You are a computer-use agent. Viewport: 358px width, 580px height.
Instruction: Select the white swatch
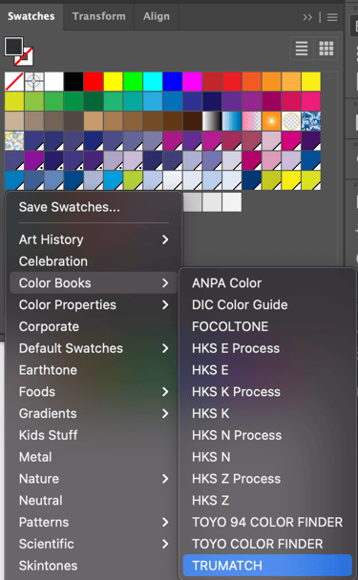point(53,81)
